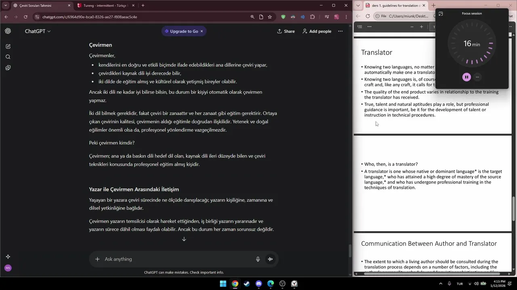Dismiss the Upgrade to Go banner
517x290 pixels.
pyautogui.click(x=202, y=31)
